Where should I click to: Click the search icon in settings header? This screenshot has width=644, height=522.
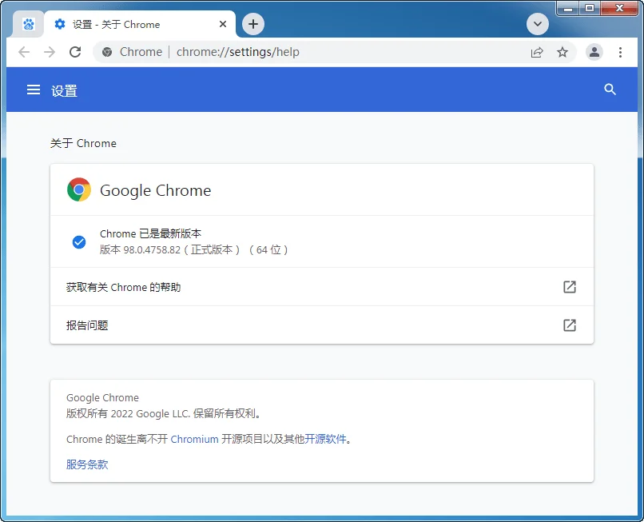[610, 90]
